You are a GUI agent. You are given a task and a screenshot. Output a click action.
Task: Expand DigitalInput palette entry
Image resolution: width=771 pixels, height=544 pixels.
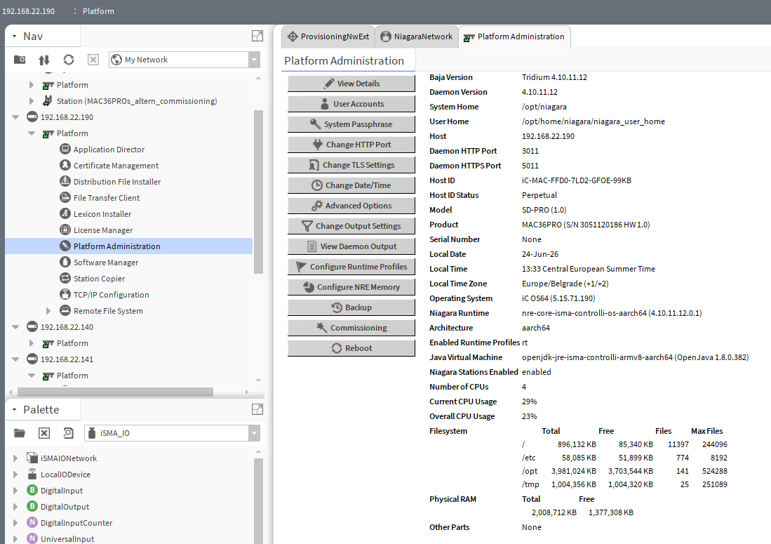tap(15, 491)
